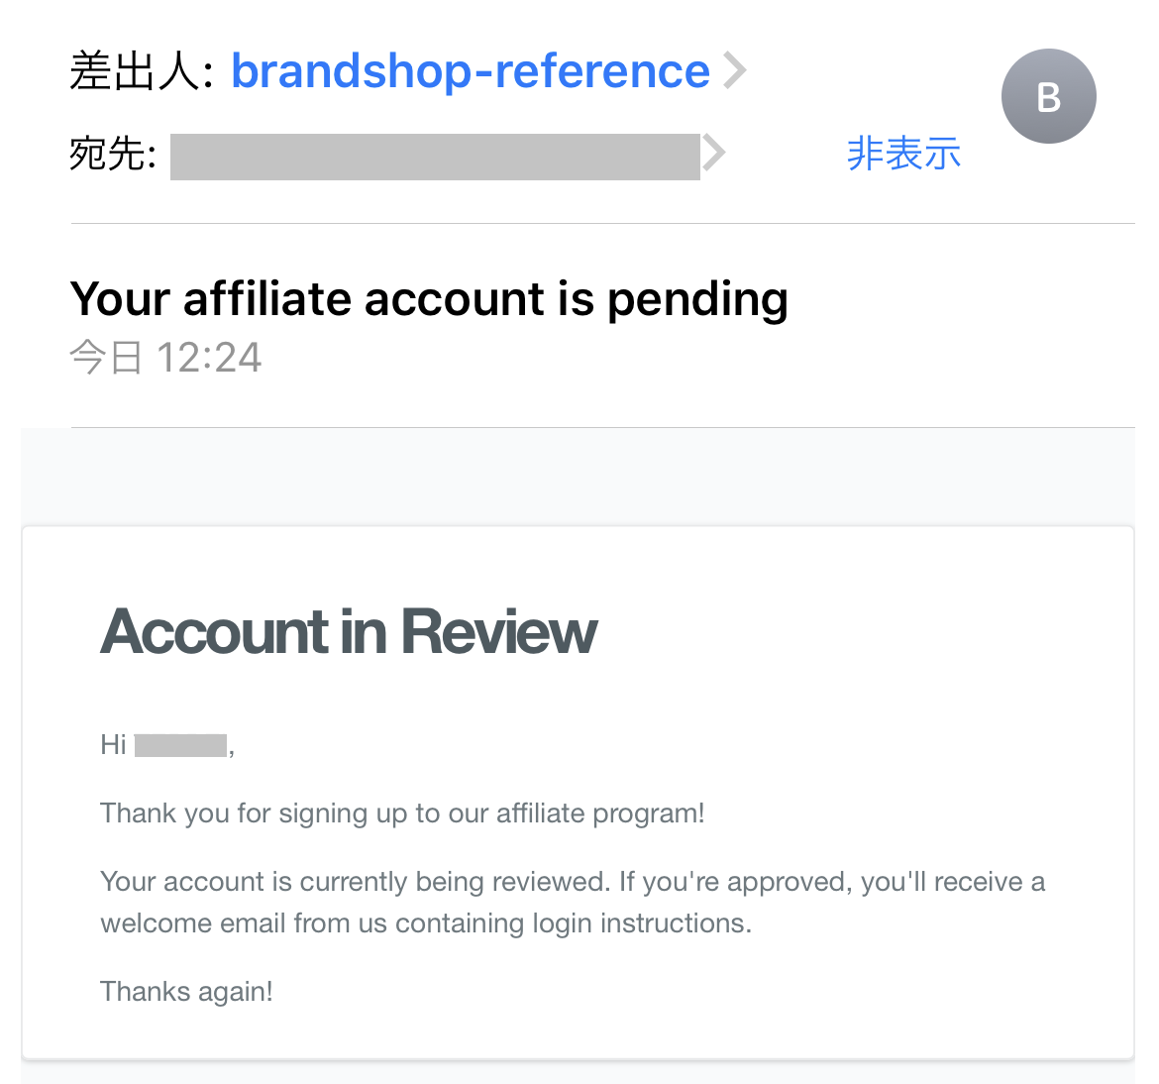Hide header details via 非表示

click(x=903, y=154)
